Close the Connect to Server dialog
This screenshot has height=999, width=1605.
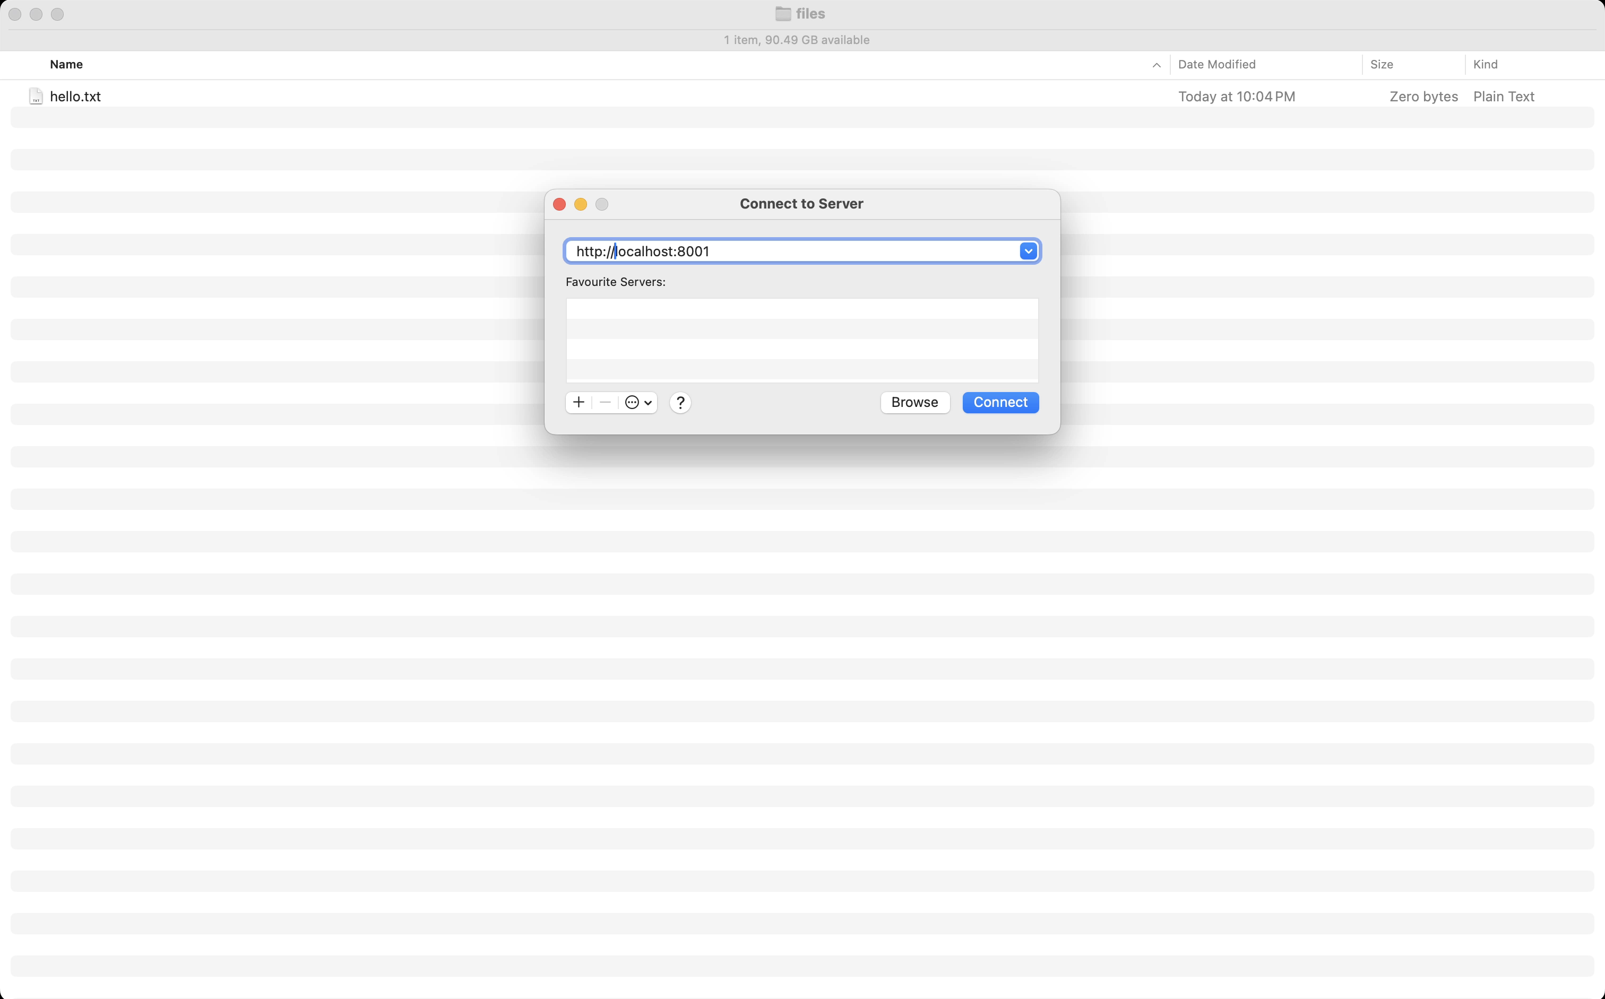[559, 204]
